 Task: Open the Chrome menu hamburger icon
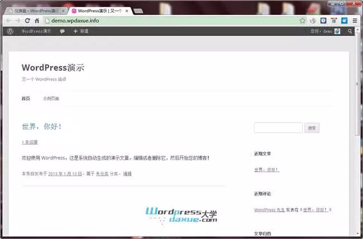pyautogui.click(x=355, y=21)
